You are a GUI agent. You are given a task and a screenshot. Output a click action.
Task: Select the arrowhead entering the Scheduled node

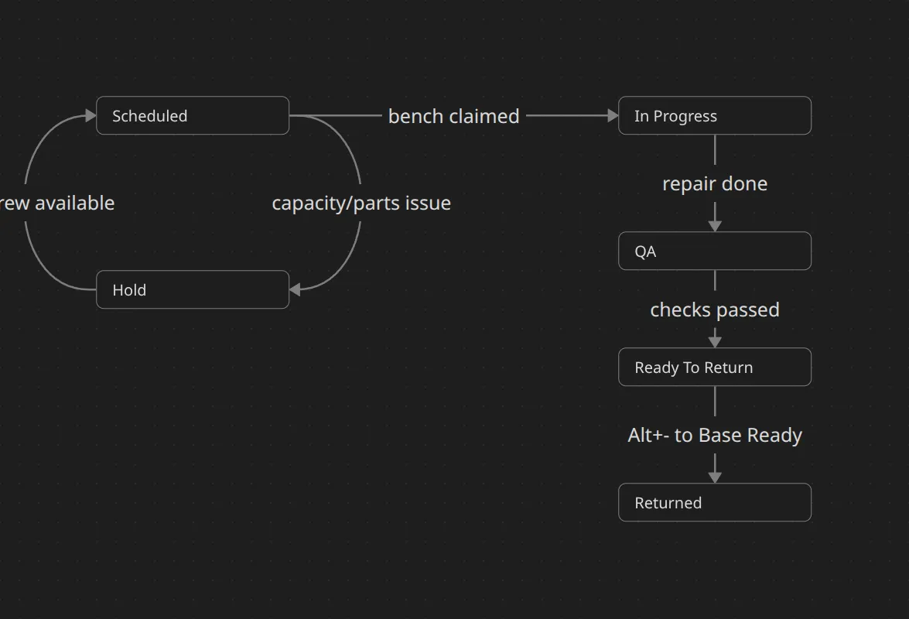91,116
